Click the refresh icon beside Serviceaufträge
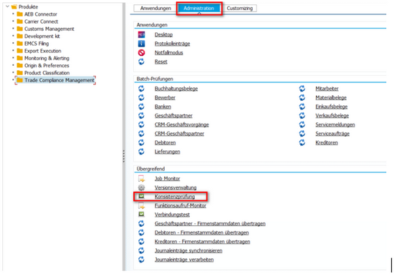The width and height of the screenshot is (394, 274). [302, 134]
